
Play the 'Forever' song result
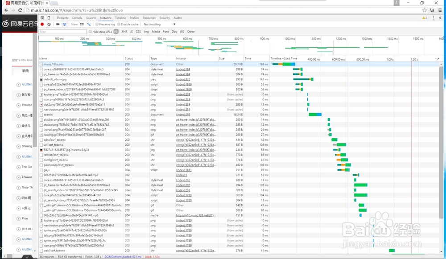click(18, 177)
